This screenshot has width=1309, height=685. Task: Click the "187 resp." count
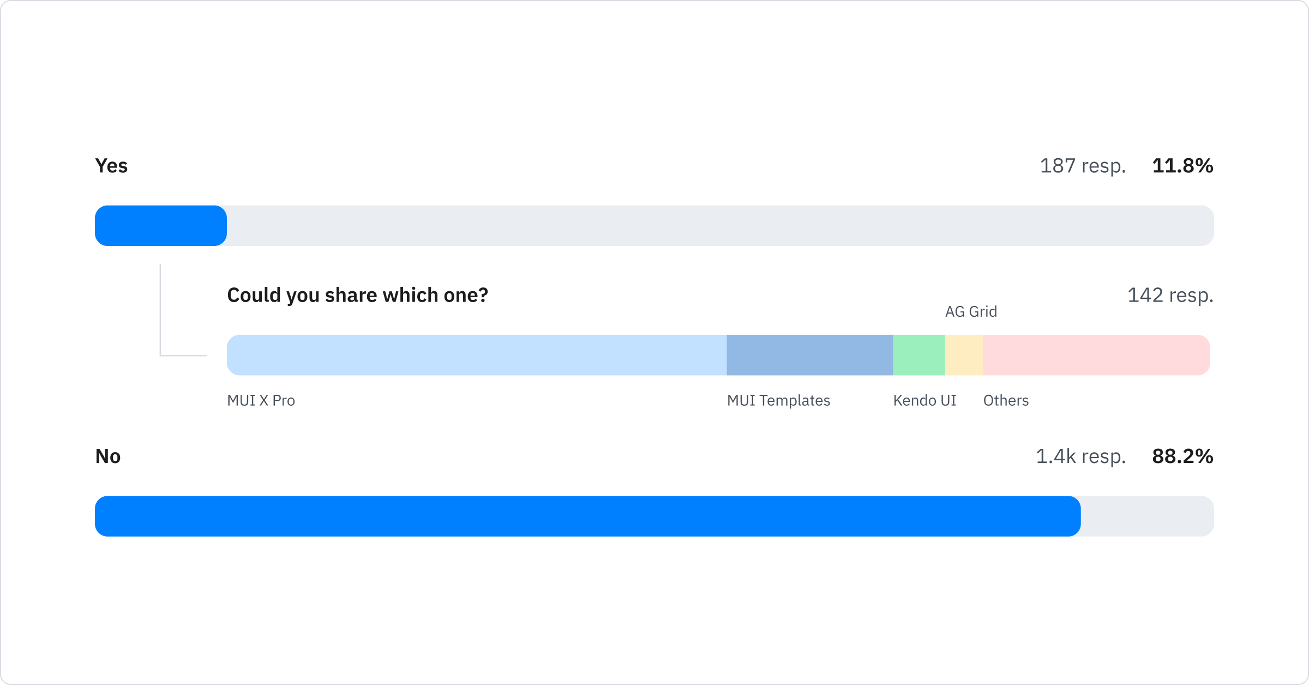[x=1083, y=166]
